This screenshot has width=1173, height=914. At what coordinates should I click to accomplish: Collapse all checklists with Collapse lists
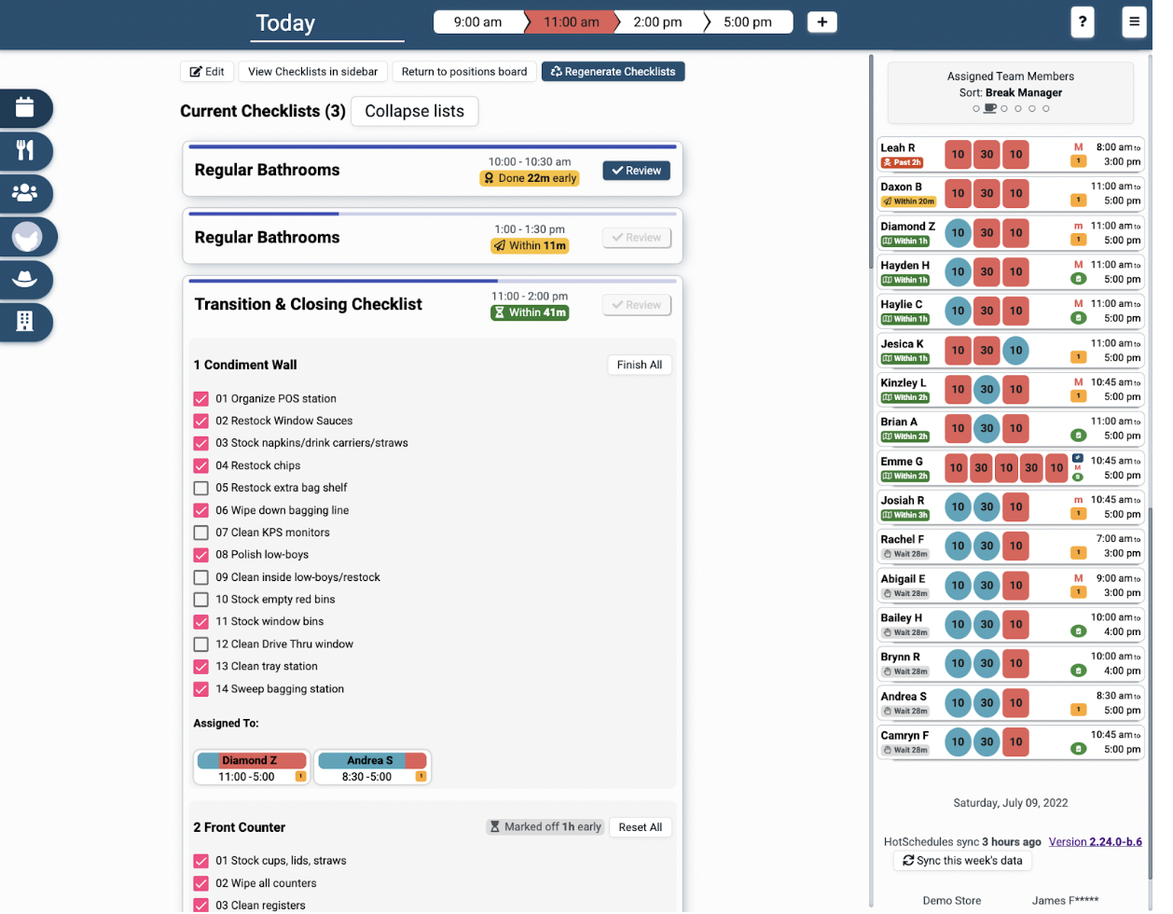click(x=414, y=111)
